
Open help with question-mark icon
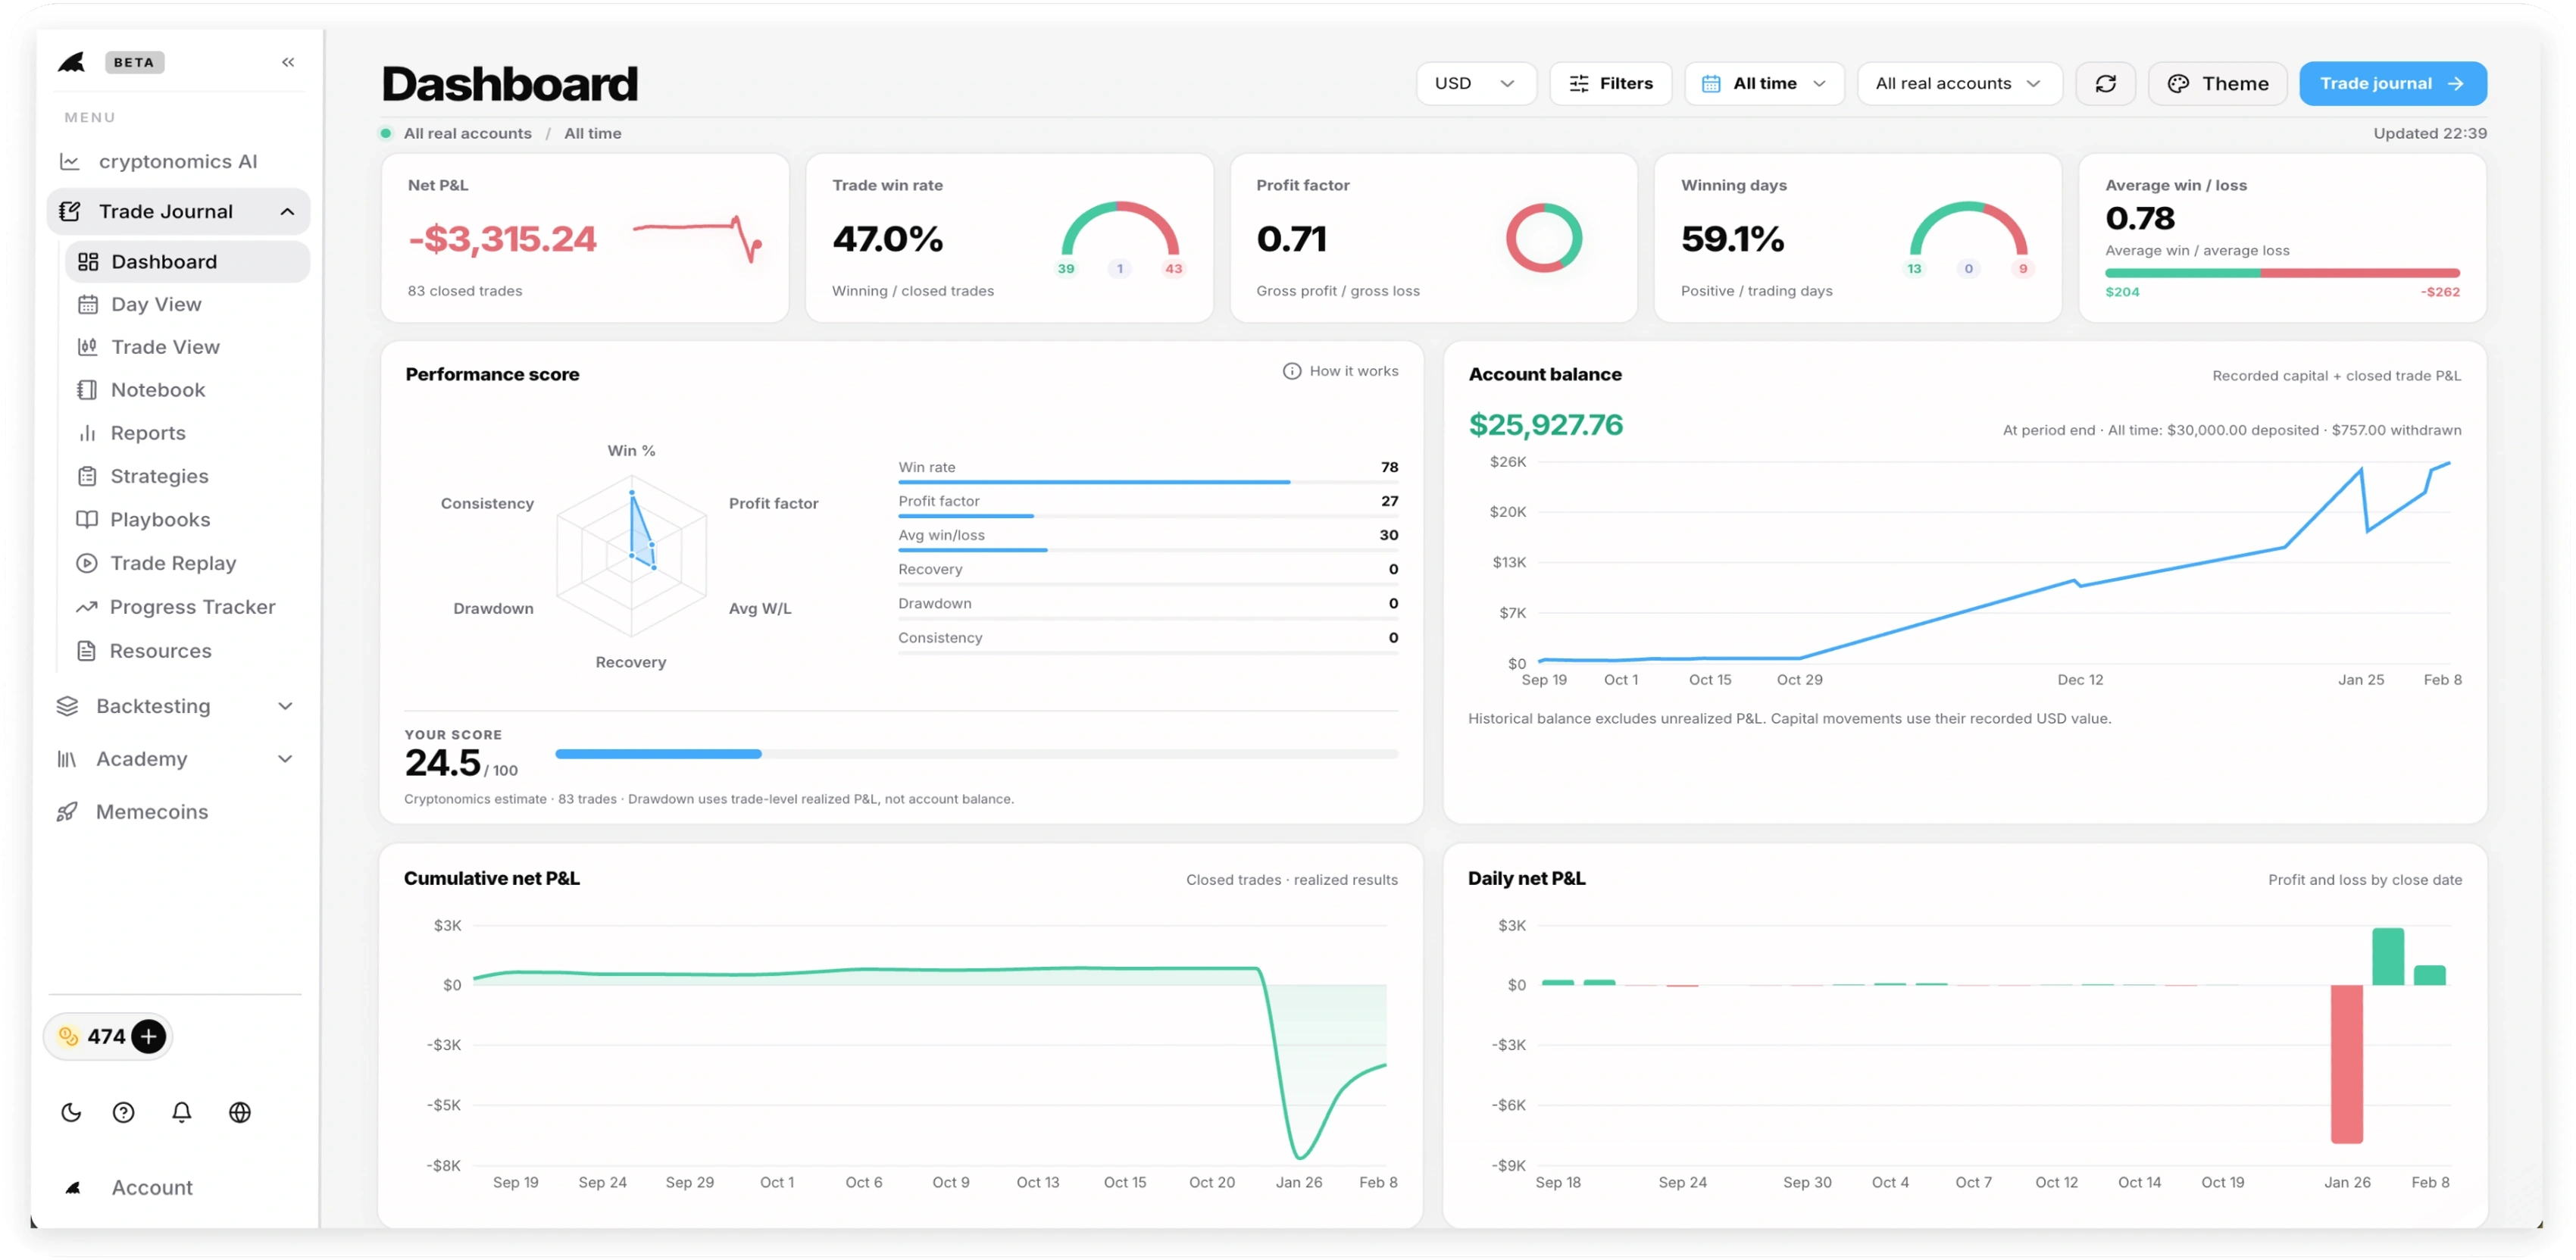coord(124,1112)
